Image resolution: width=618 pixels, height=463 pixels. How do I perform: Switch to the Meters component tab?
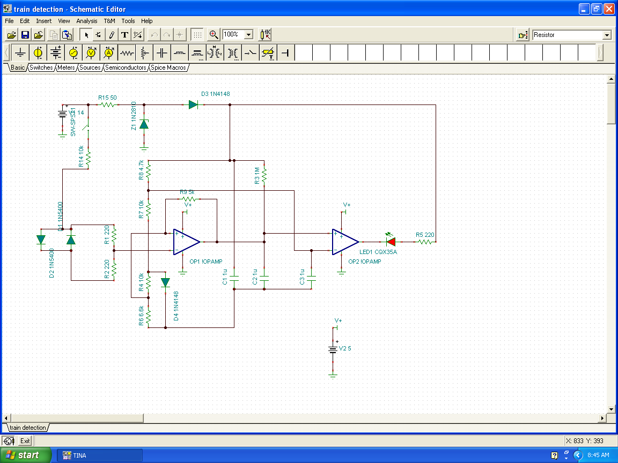point(66,68)
